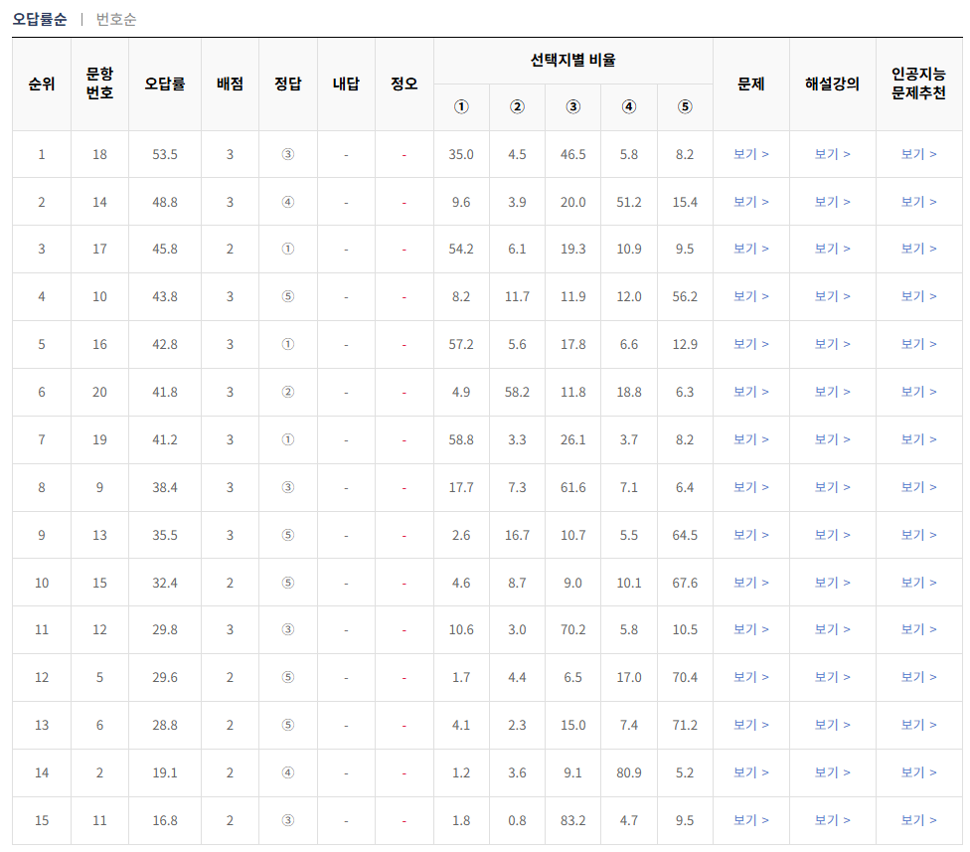970x852 pixels.
Task: Open 문제 보기 for question 11
Action: pyautogui.click(x=748, y=821)
